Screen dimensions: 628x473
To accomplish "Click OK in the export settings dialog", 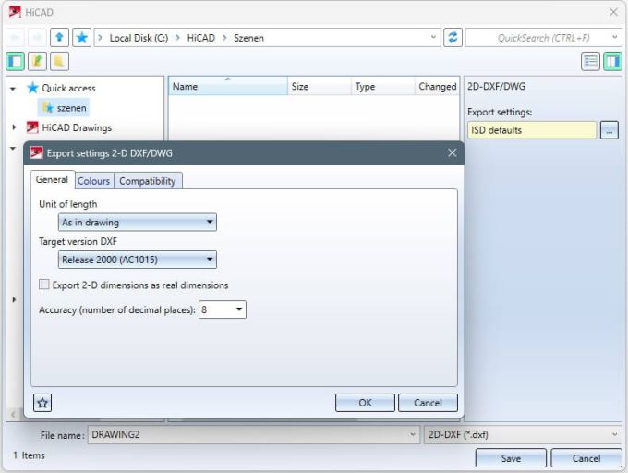I will tap(365, 403).
